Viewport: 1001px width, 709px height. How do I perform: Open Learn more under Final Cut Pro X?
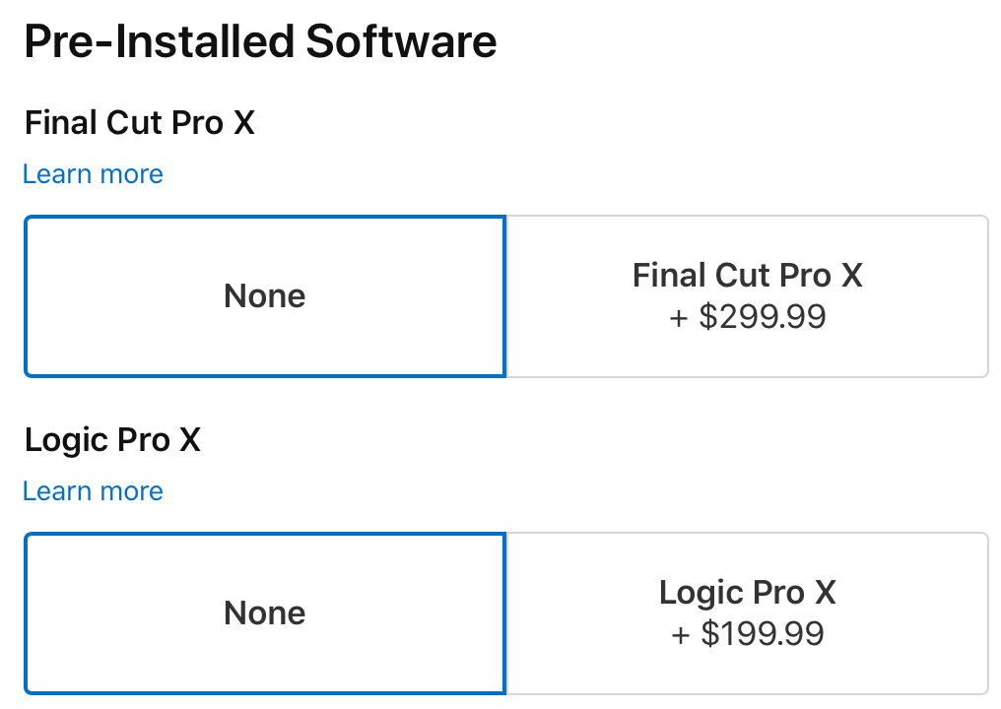coord(92,174)
